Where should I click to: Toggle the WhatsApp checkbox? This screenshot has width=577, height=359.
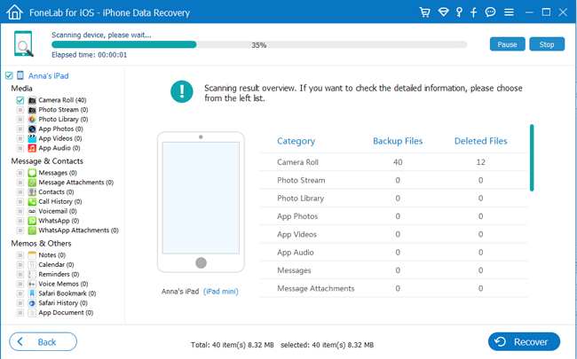pyautogui.click(x=20, y=221)
